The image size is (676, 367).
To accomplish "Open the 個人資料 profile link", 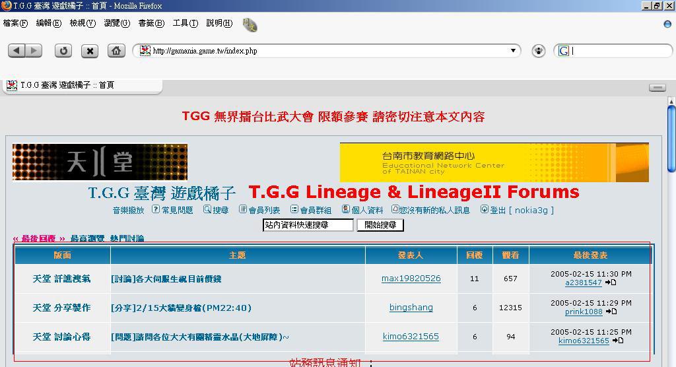I will pyautogui.click(x=362, y=210).
